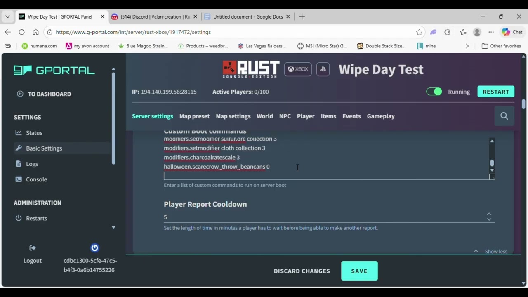
Task: Close the Wipe Day Test tab
Action: coord(102,17)
